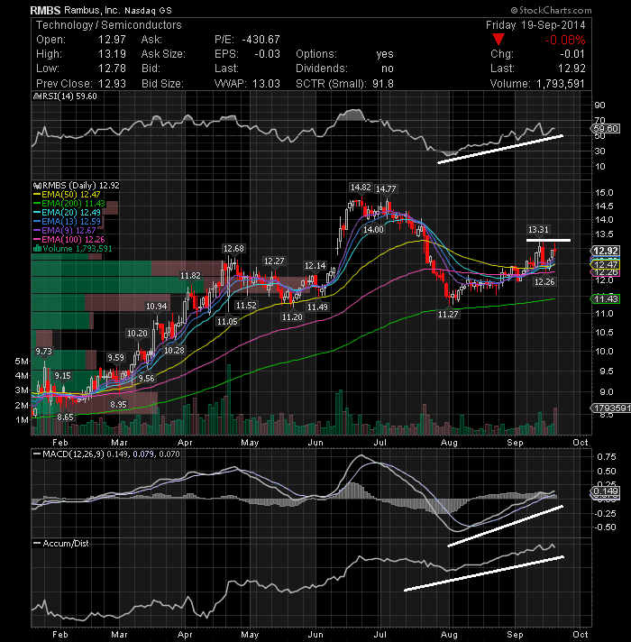Click the purple EMA(9) 12.67 legend
This screenshot has width=631, height=642.
click(x=64, y=231)
